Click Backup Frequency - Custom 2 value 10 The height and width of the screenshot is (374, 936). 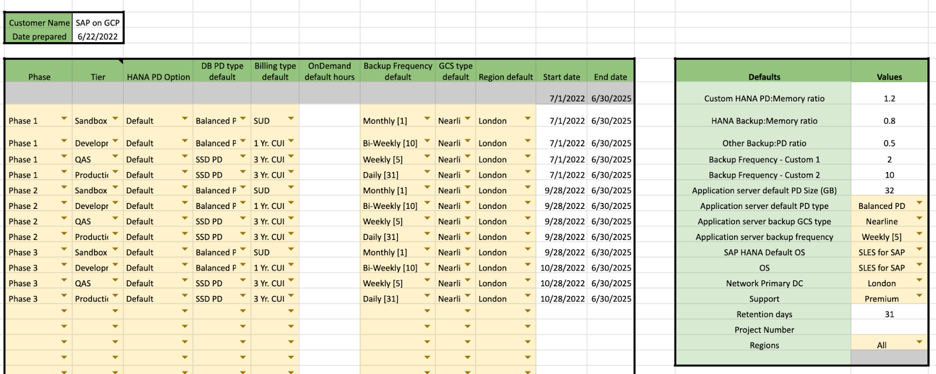tap(889, 175)
